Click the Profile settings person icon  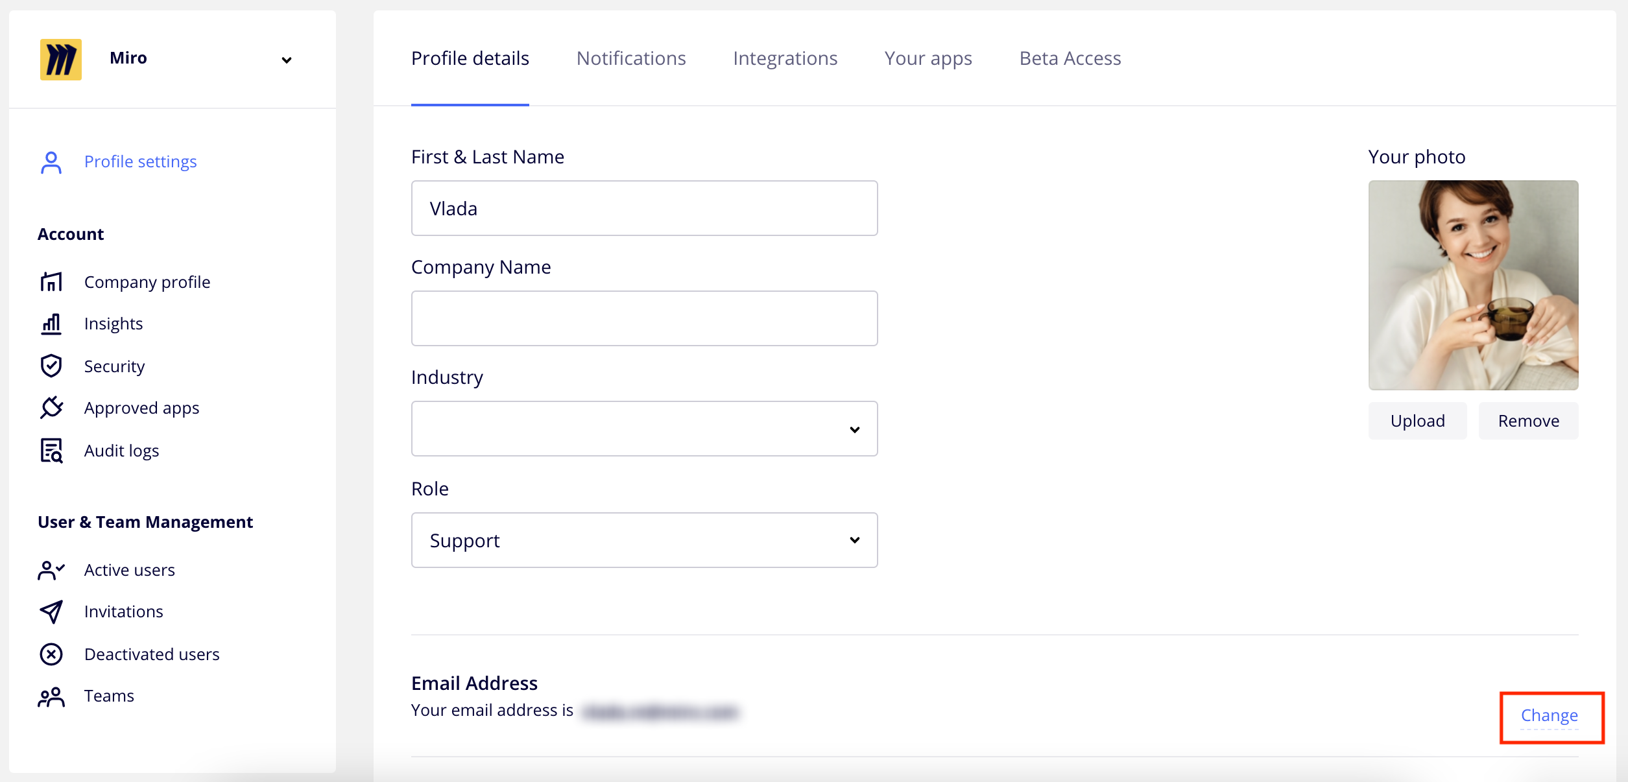click(51, 162)
